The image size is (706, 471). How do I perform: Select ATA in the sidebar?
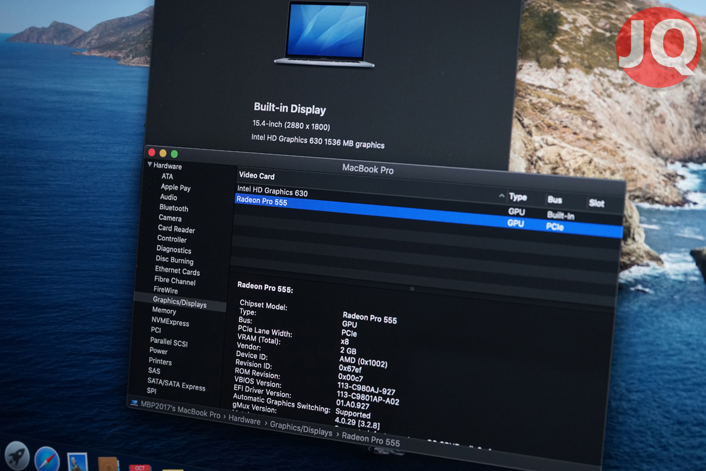[x=168, y=177]
